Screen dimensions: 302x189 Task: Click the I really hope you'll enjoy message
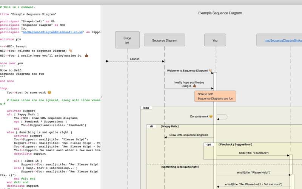[x=189, y=84]
